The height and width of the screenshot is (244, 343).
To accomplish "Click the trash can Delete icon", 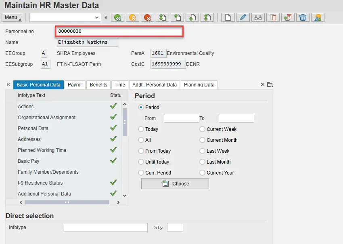I will [x=303, y=17].
